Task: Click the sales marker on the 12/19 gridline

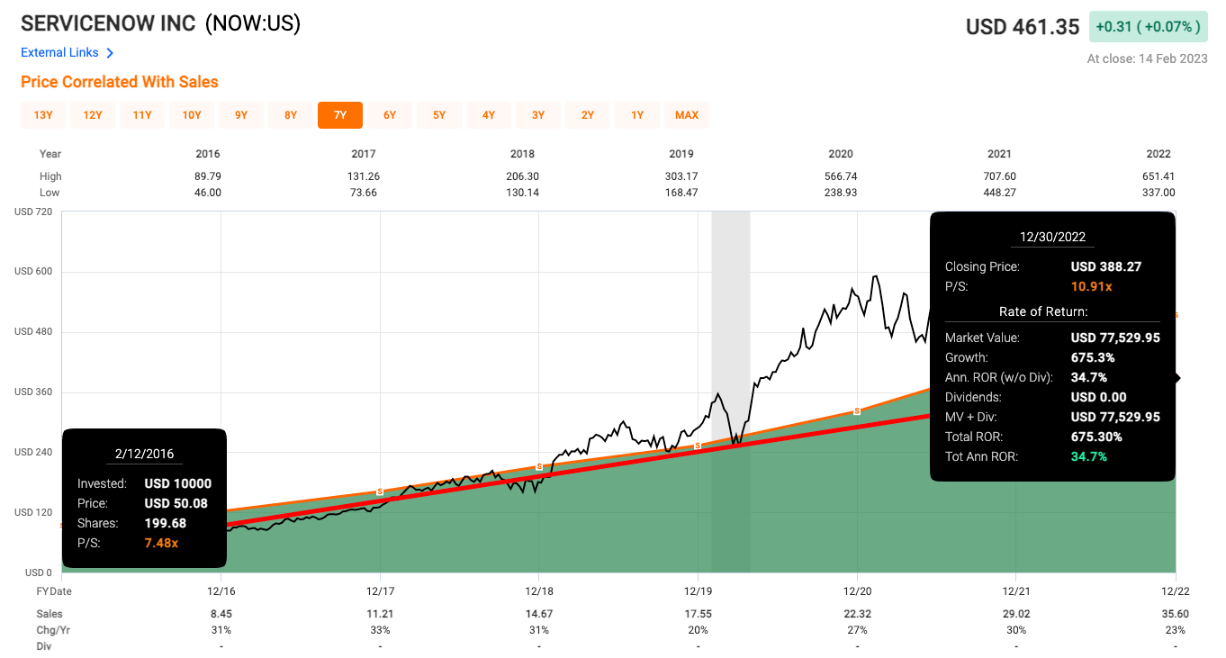Action: click(x=698, y=445)
